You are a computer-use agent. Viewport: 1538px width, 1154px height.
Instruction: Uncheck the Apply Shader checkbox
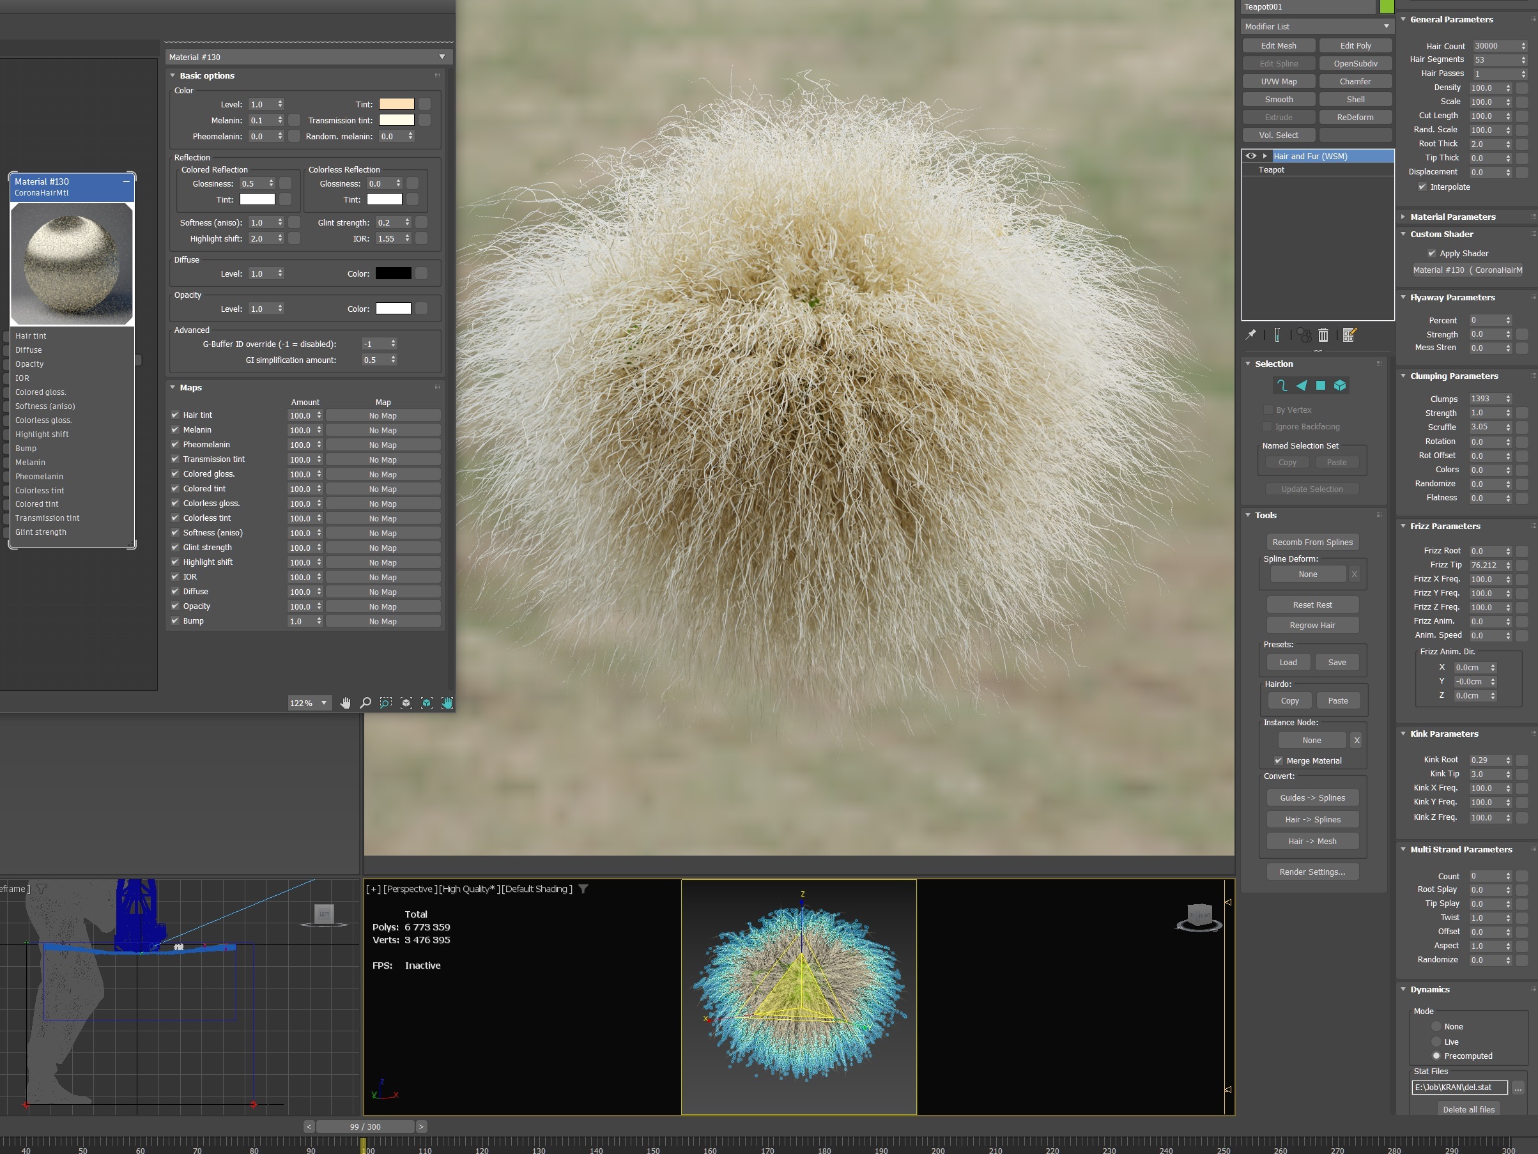[1431, 253]
